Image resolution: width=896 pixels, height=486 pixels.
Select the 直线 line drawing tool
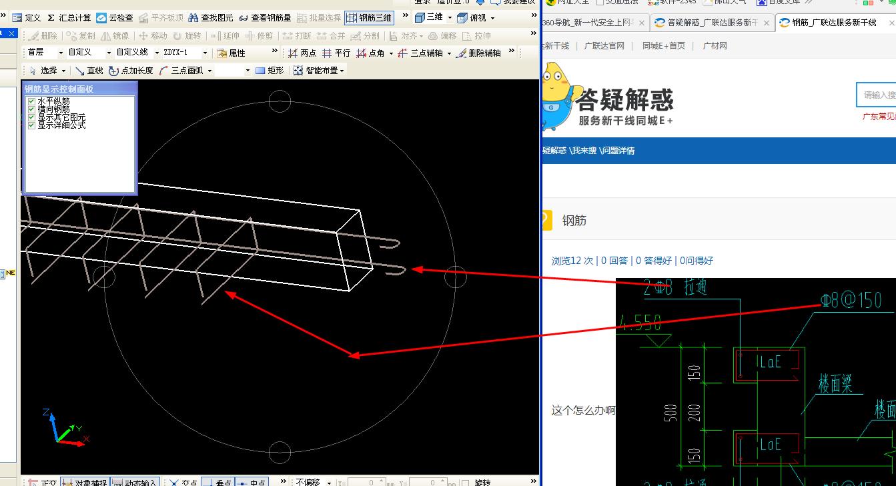[x=89, y=70]
